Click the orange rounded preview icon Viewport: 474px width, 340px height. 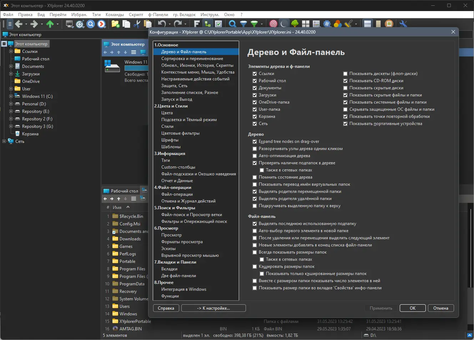point(389,24)
